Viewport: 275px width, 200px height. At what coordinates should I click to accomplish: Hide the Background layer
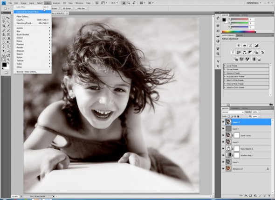[223, 169]
